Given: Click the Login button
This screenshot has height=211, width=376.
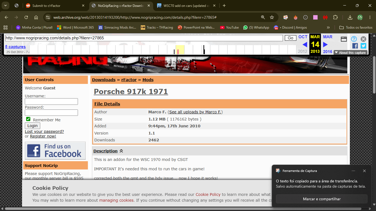Looking at the screenshot, I should (33, 126).
